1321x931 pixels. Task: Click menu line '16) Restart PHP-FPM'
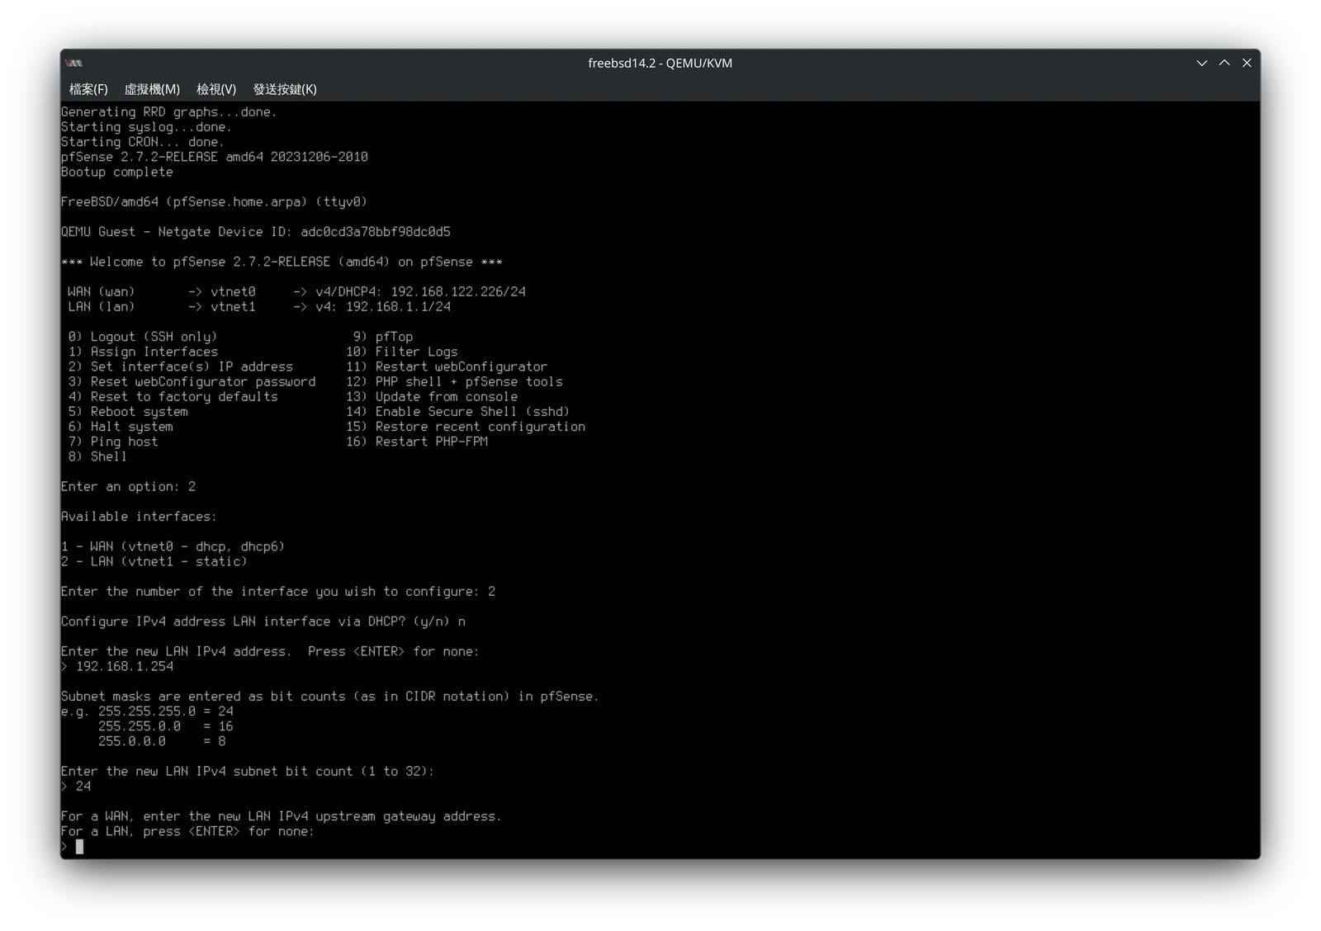click(417, 442)
